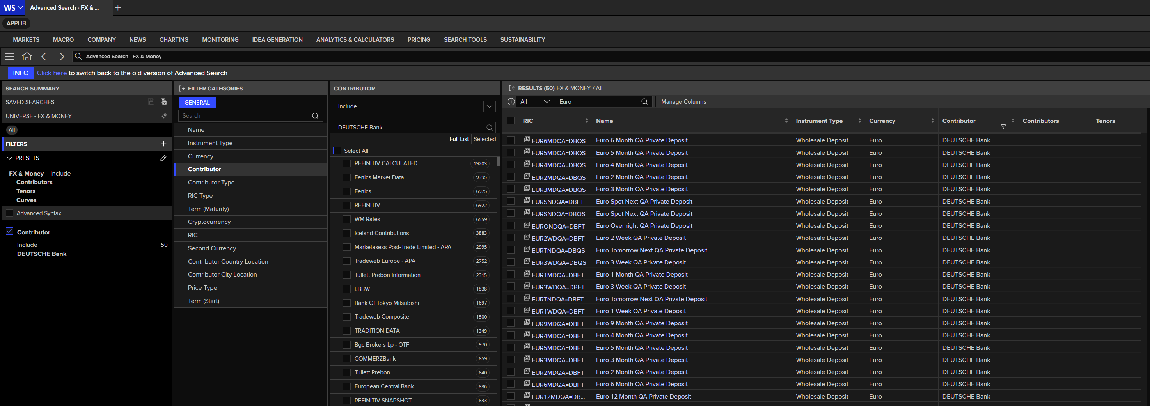This screenshot has height=406, width=1150.
Task: Open the Include dropdown in Contributor panel
Action: point(415,106)
